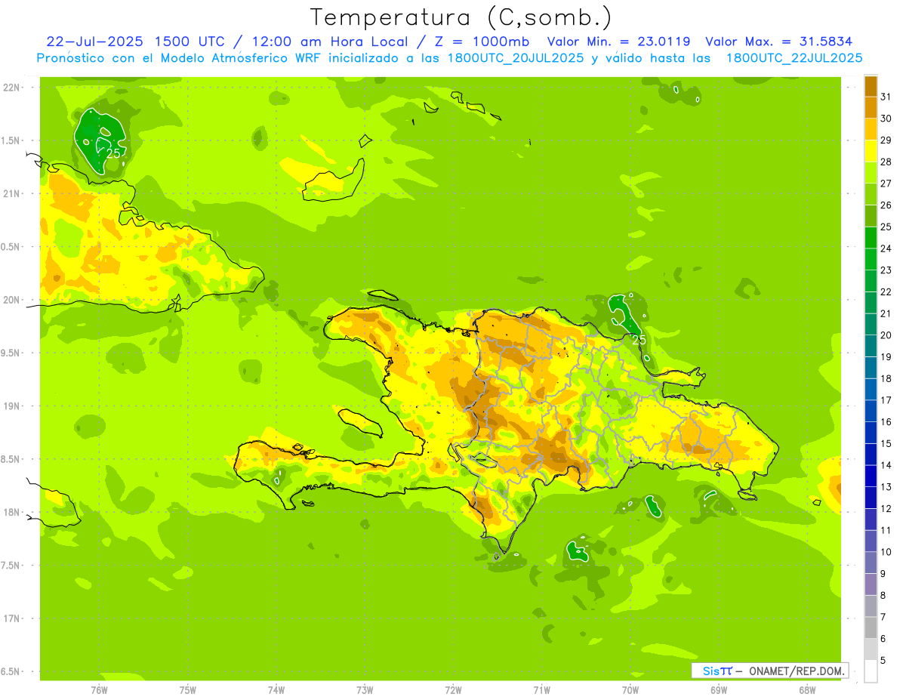Click the "70W" longitude axis label

pyautogui.click(x=630, y=690)
